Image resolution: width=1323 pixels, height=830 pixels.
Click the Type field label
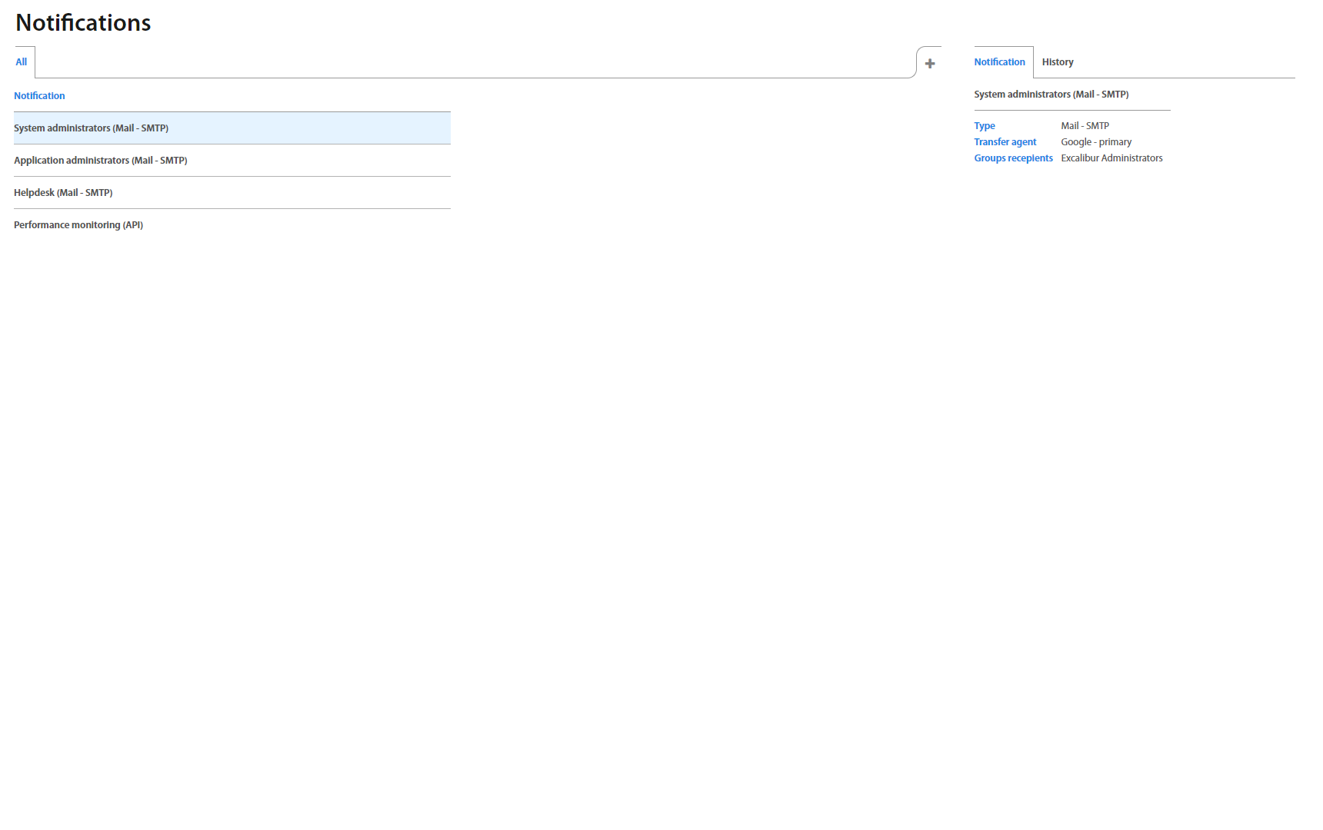coord(985,126)
